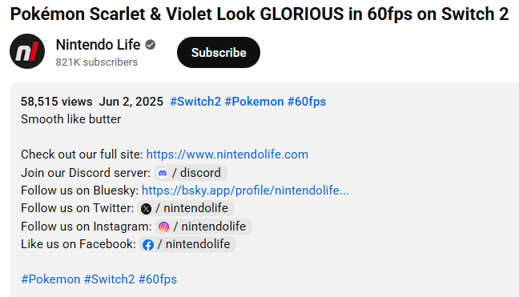The image size is (519, 297).
Task: Open the Instagram icon link
Action: tap(163, 227)
